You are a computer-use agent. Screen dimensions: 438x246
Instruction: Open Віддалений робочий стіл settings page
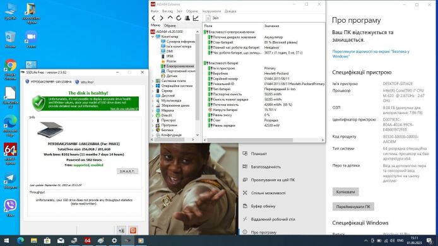click(x=273, y=220)
